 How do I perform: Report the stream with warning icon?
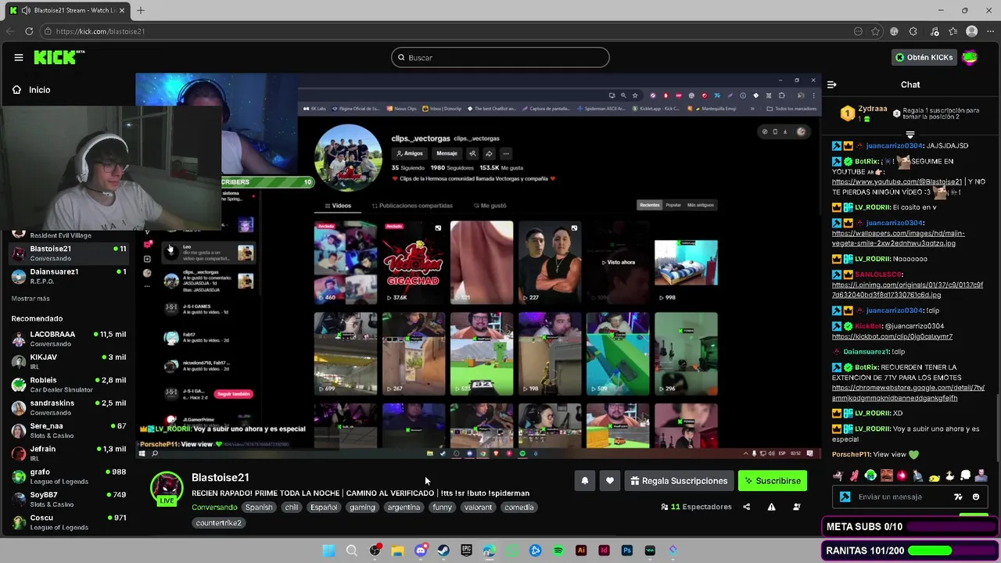[771, 507]
